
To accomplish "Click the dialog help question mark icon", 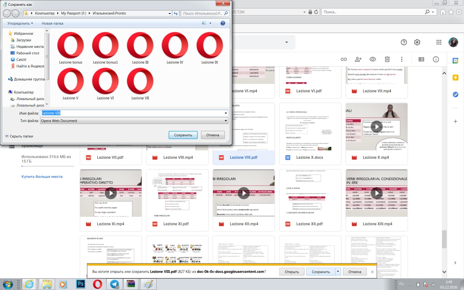I will (x=223, y=23).
